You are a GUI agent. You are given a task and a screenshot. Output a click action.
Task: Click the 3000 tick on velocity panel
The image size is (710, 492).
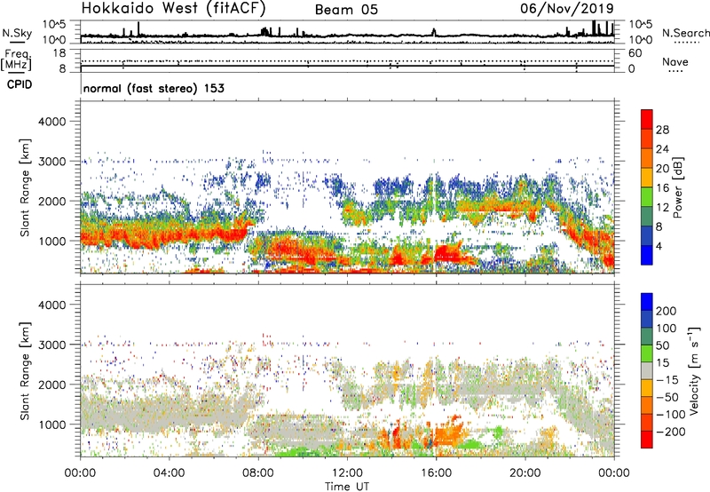tap(51, 345)
